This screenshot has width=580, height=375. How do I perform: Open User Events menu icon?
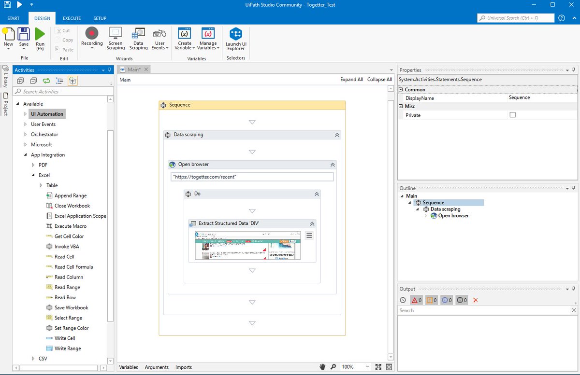(159, 33)
